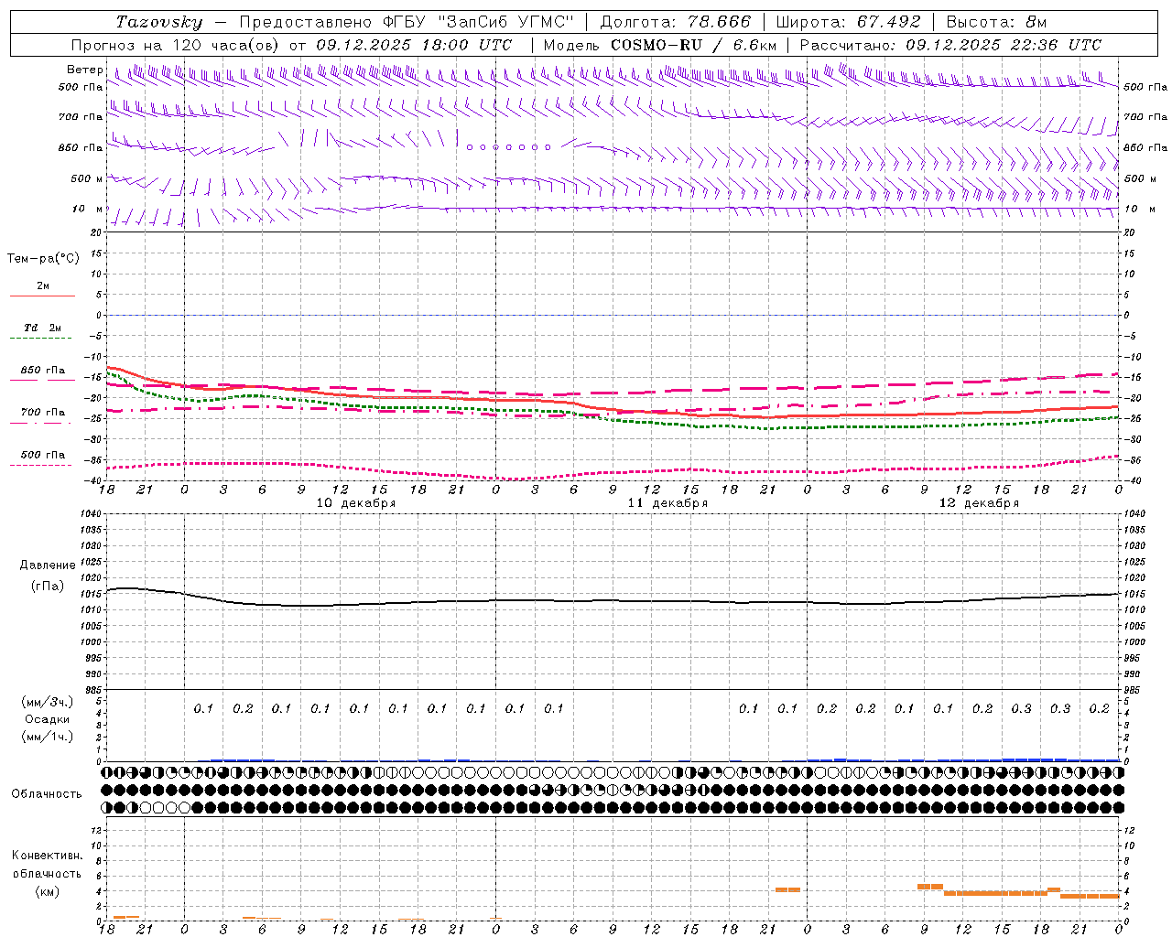
Task: Click the "(мм/1ч.)" unit label
Action: 48,737
